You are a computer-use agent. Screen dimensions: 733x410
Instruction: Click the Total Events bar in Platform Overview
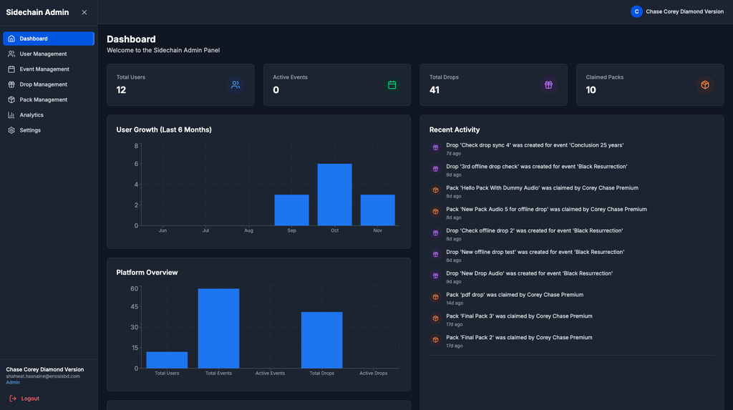tap(218, 328)
